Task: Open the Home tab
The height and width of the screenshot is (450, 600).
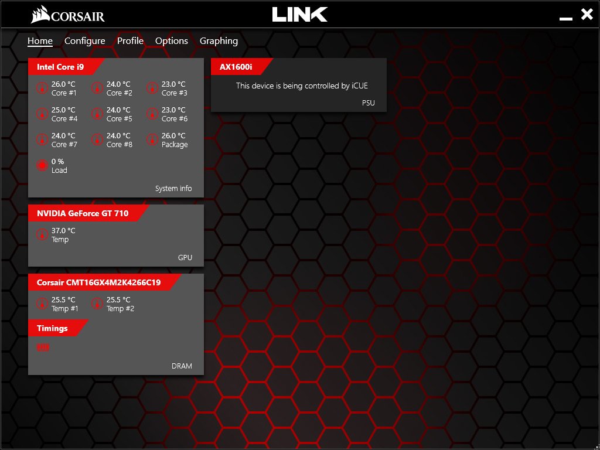Action: click(x=40, y=41)
